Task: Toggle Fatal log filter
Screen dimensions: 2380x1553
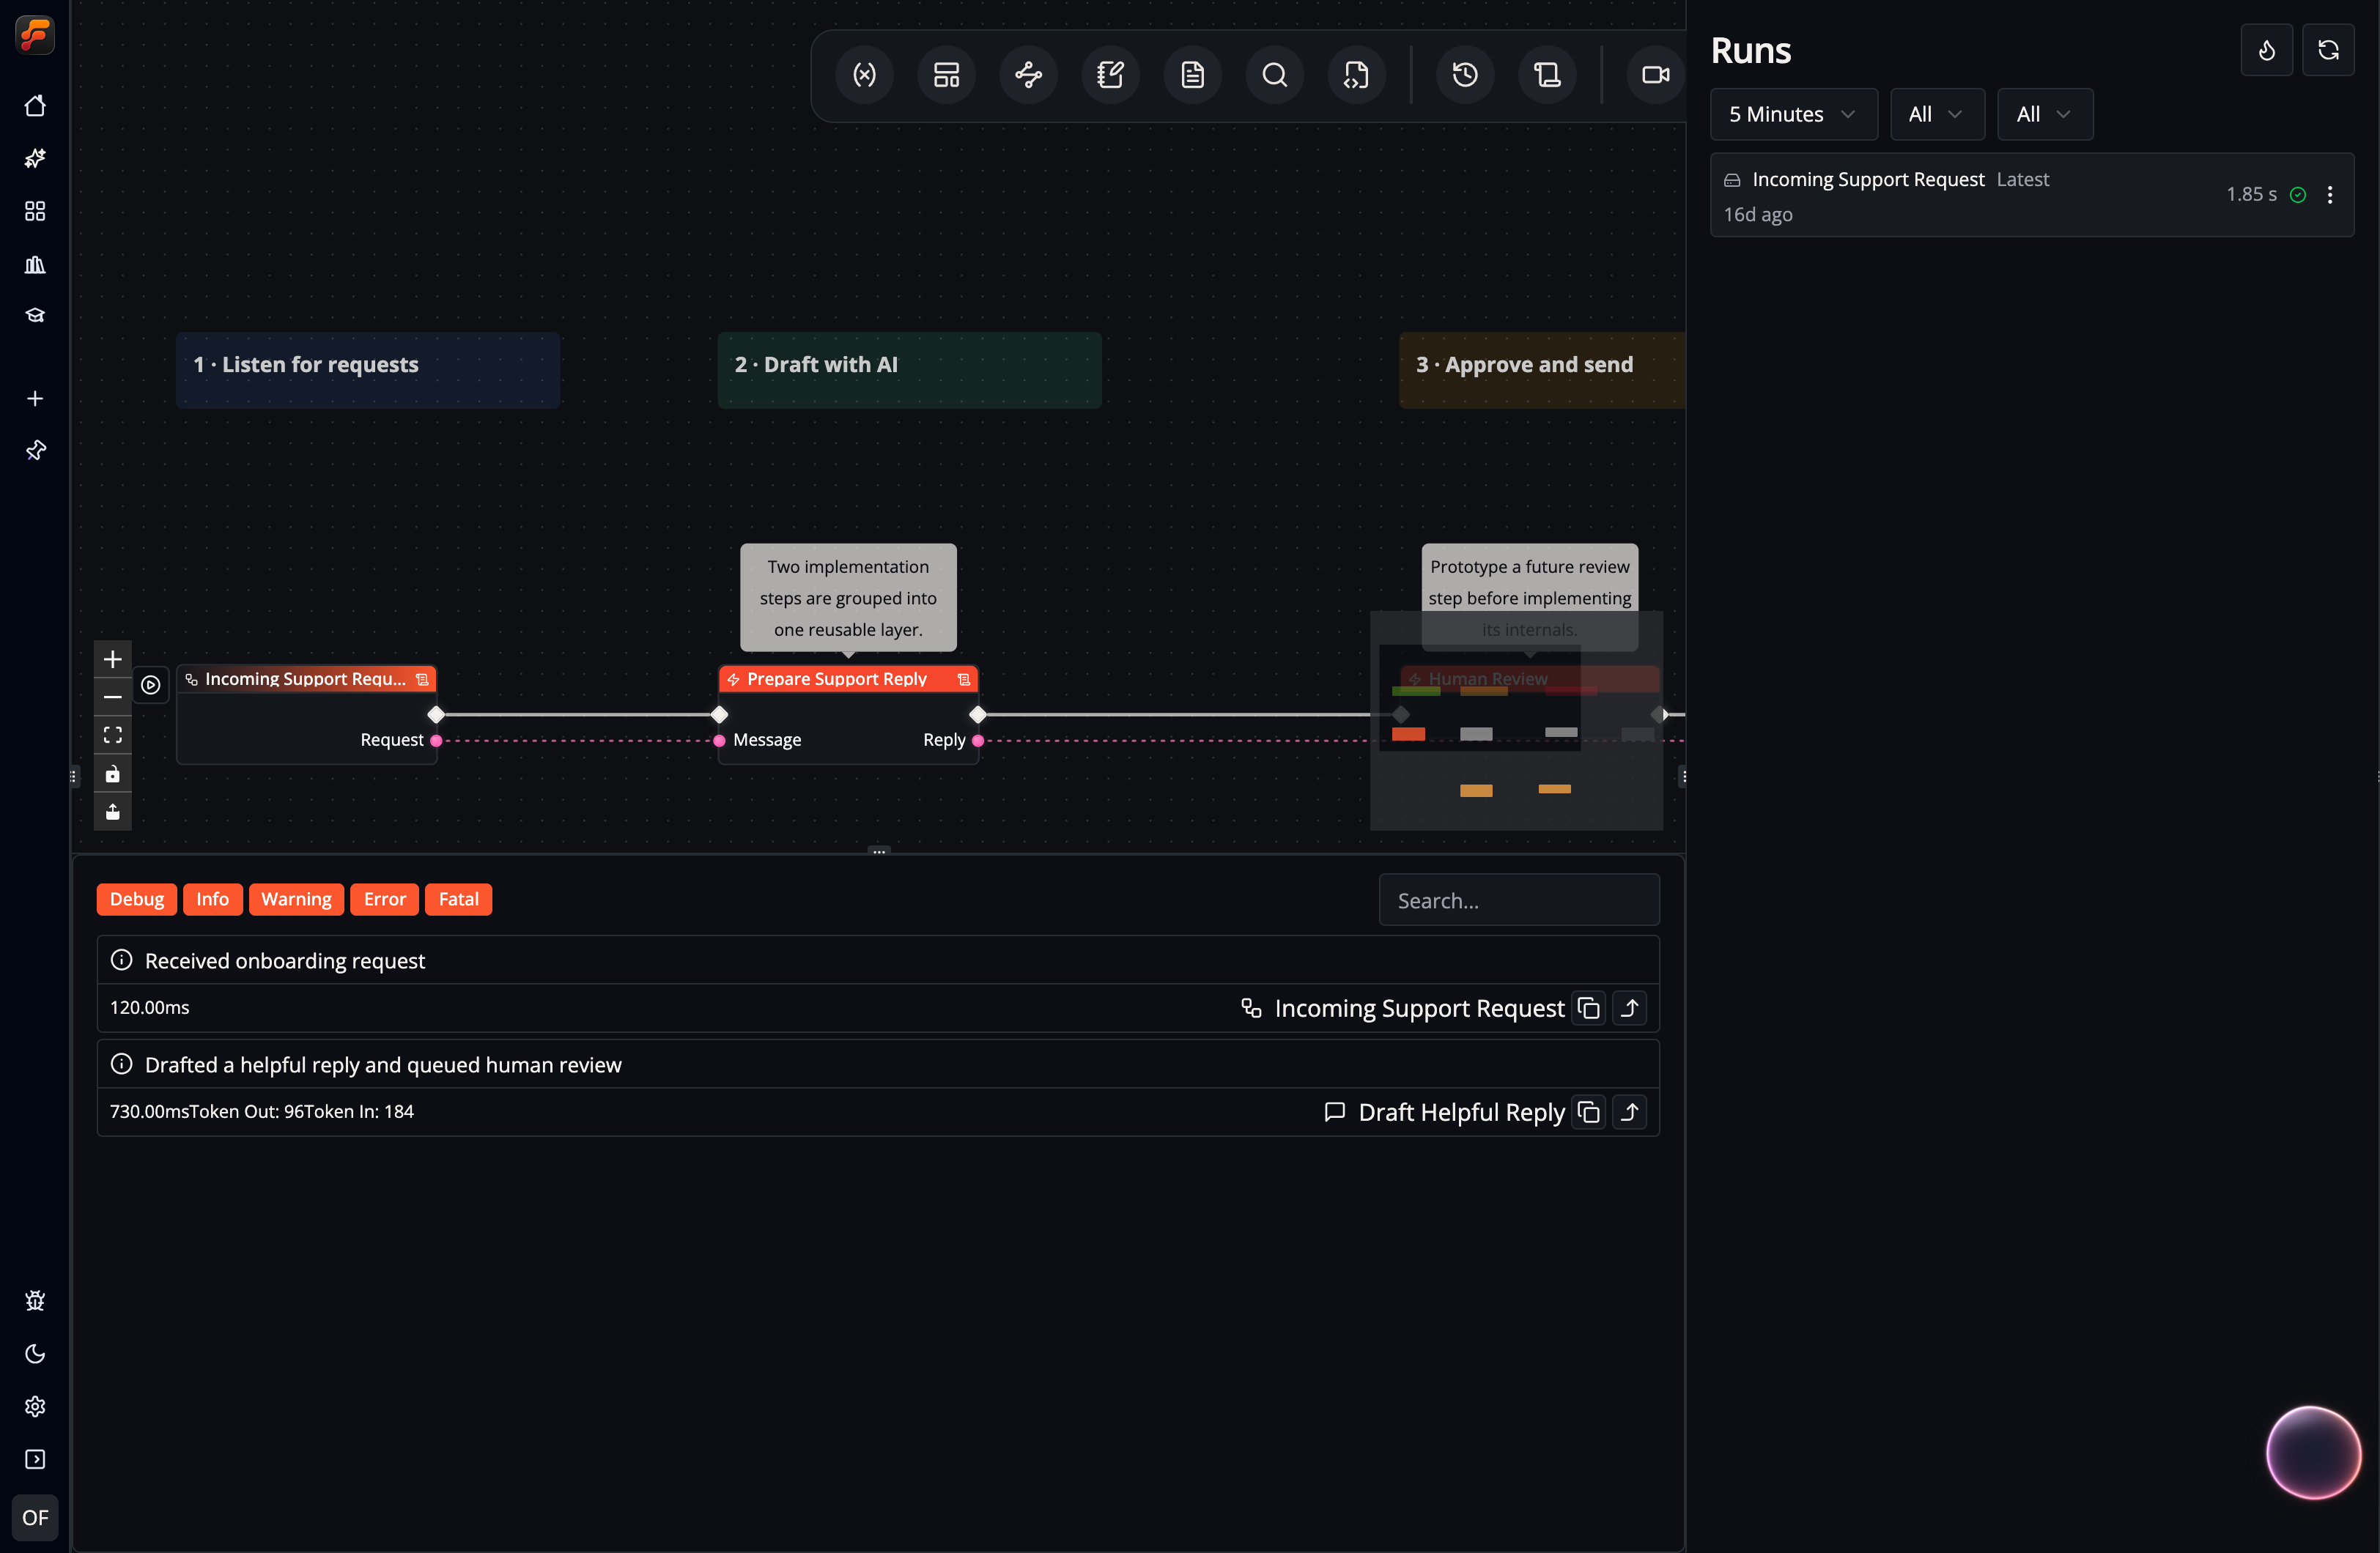Action: tap(459, 899)
